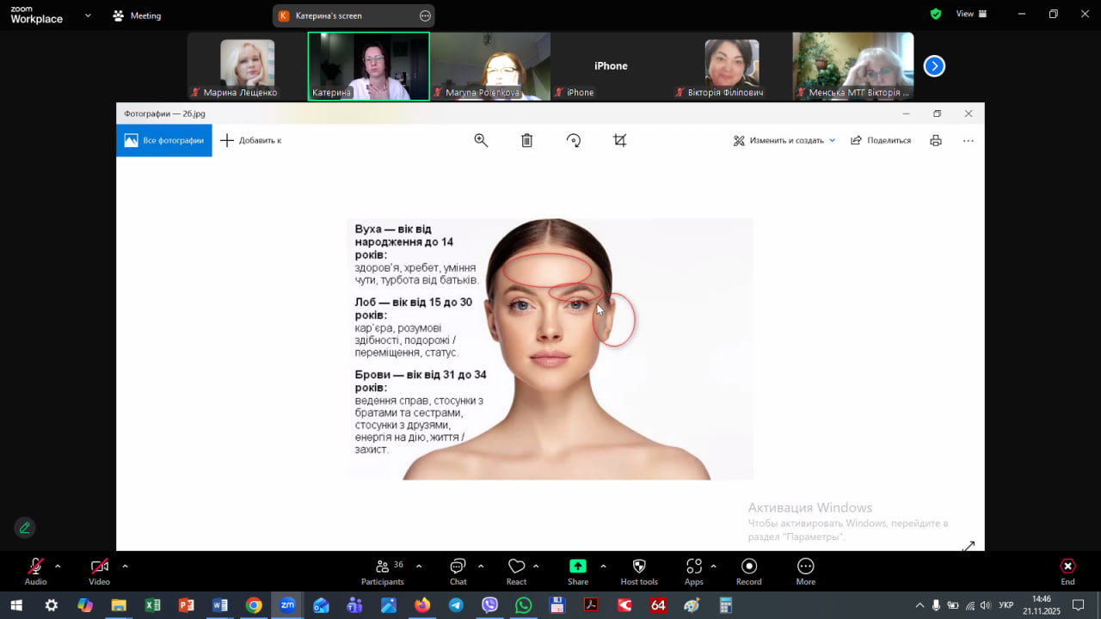
Task: Open Host tools in Zoom toolbar
Action: click(x=639, y=571)
